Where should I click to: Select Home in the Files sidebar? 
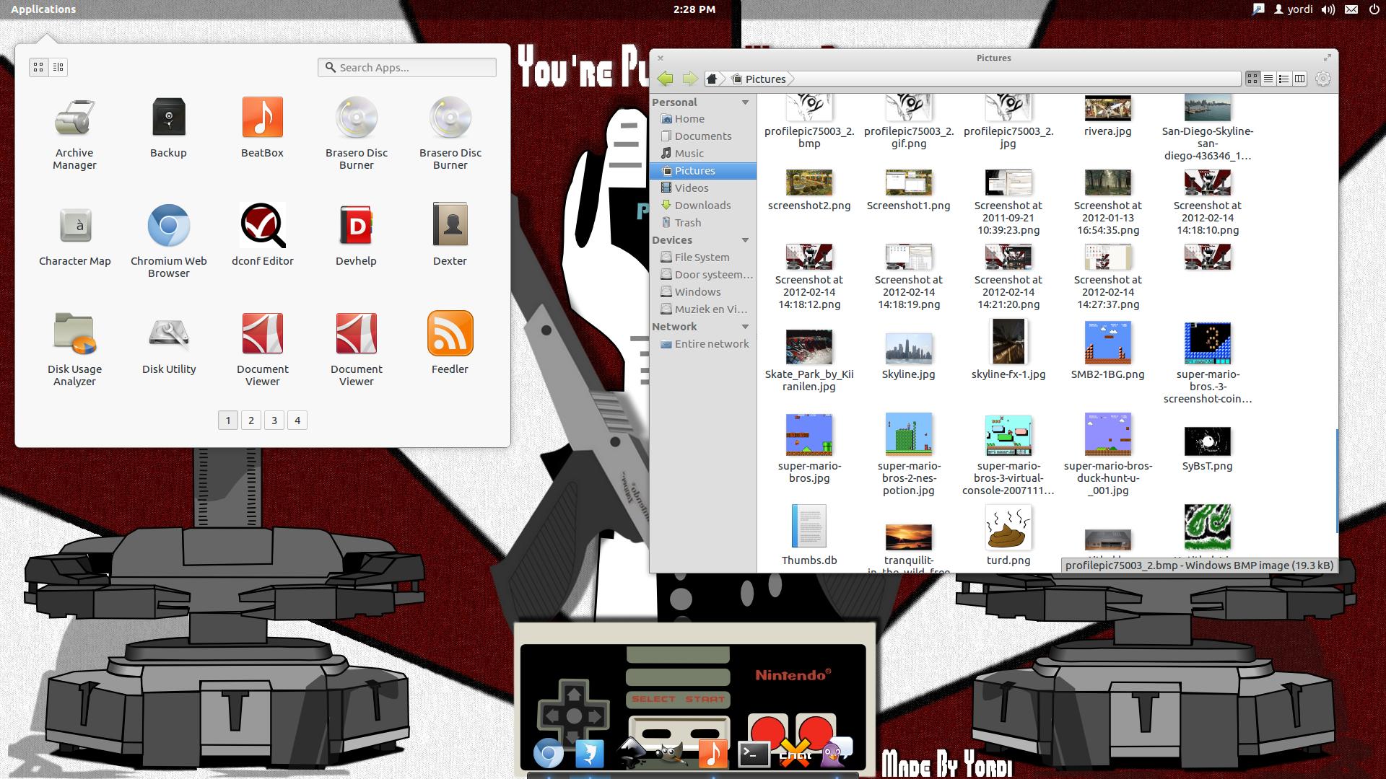[703, 119]
